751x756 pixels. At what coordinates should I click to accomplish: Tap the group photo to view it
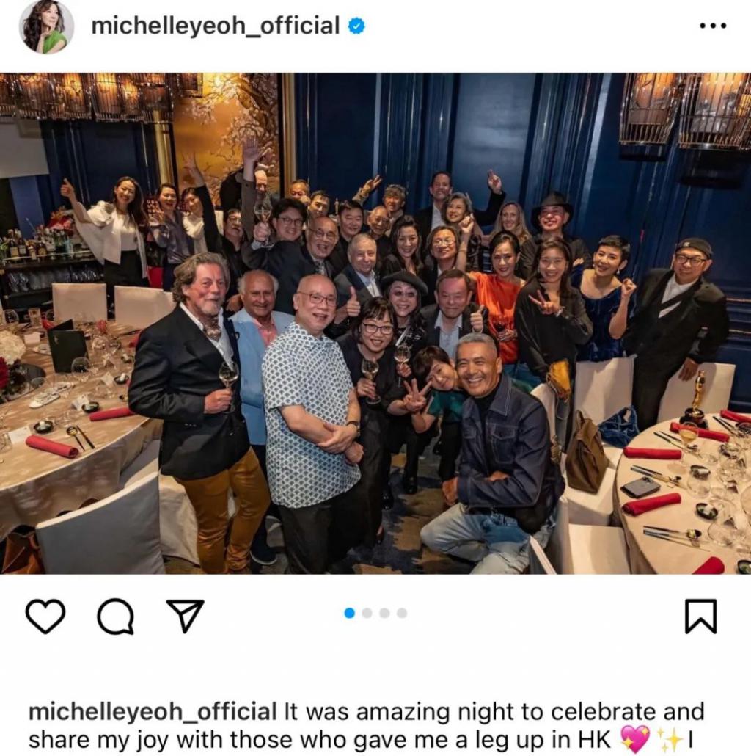[375, 324]
